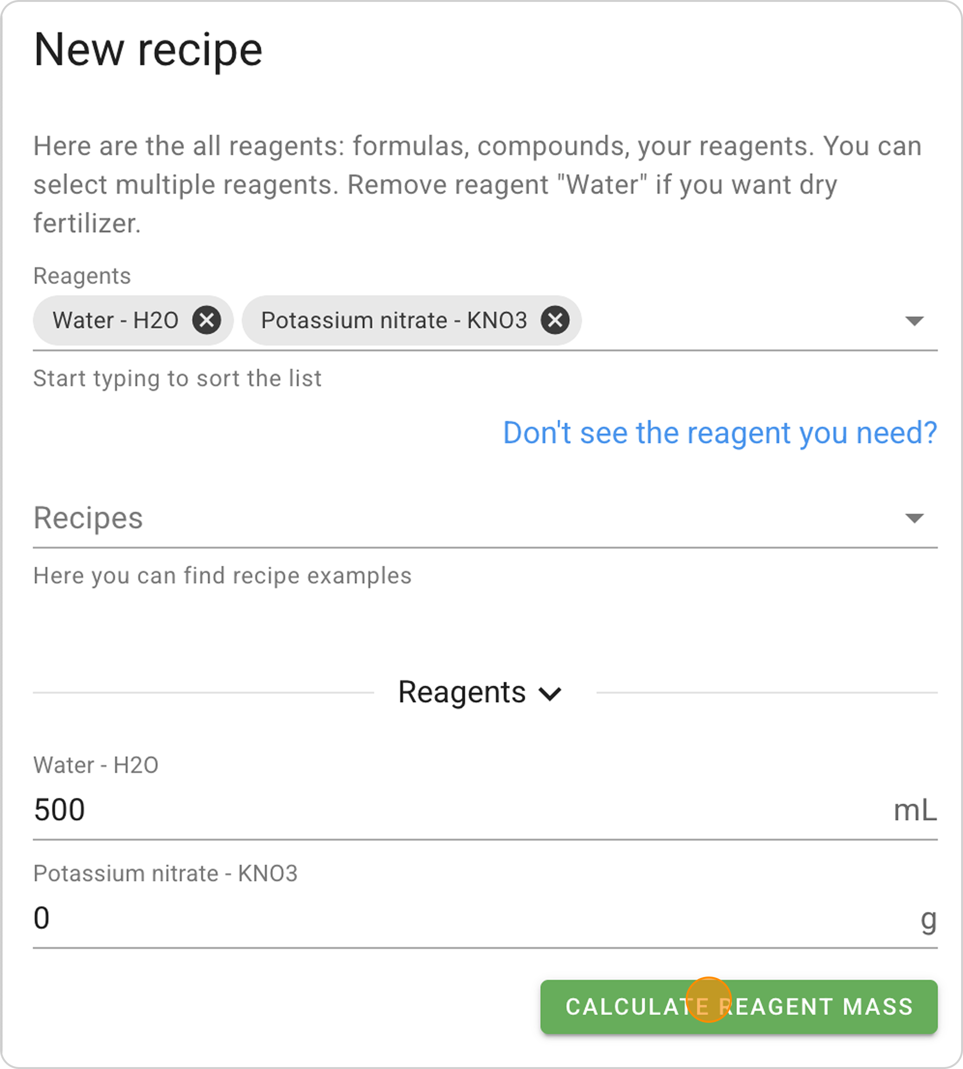Click the Recipes combo box label

(89, 518)
